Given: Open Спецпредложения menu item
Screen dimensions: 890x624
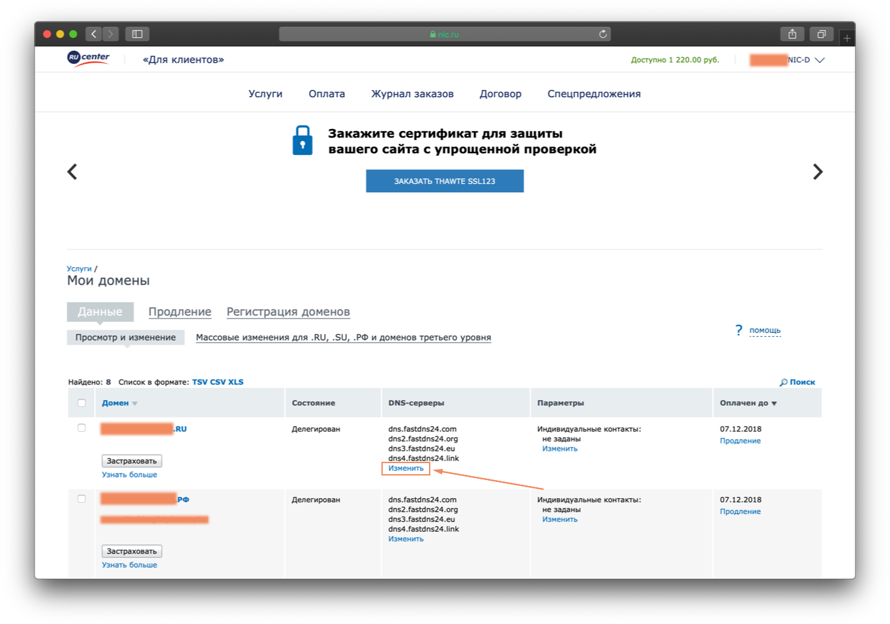Looking at the screenshot, I should pos(594,94).
